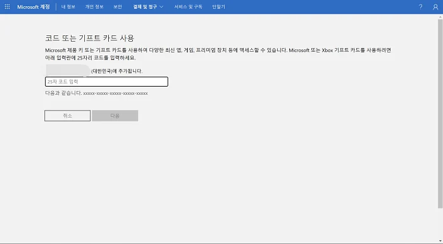
Task: Click the 다음 button
Action: click(115, 116)
